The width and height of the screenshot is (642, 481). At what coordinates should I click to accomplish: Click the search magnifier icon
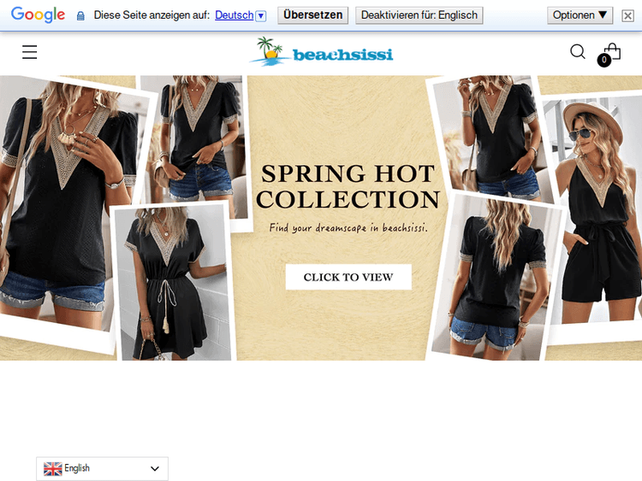click(x=578, y=52)
